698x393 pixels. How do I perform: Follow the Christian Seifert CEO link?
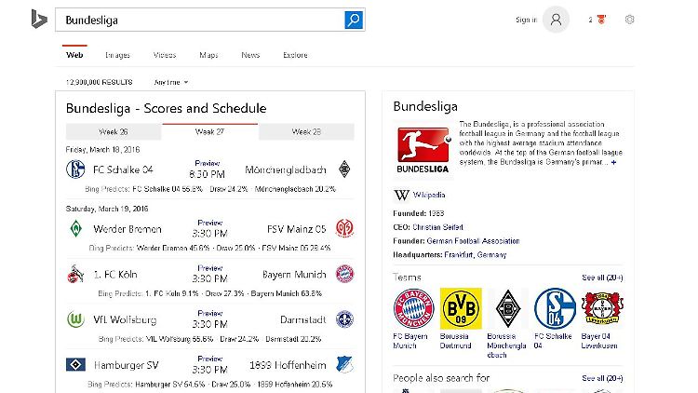(437, 227)
